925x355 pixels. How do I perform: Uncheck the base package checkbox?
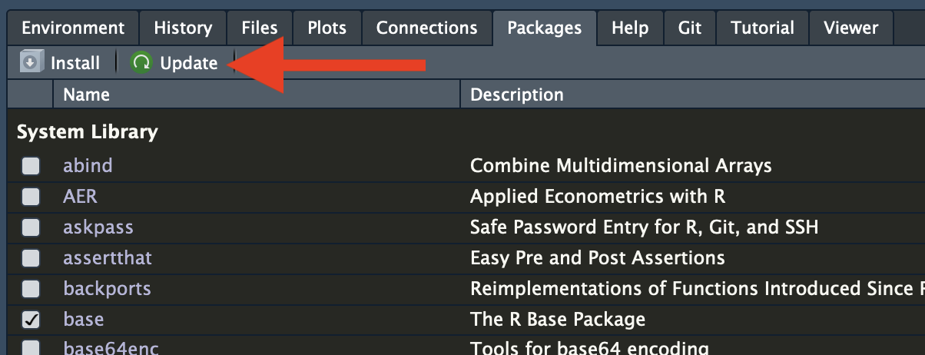pyautogui.click(x=31, y=320)
